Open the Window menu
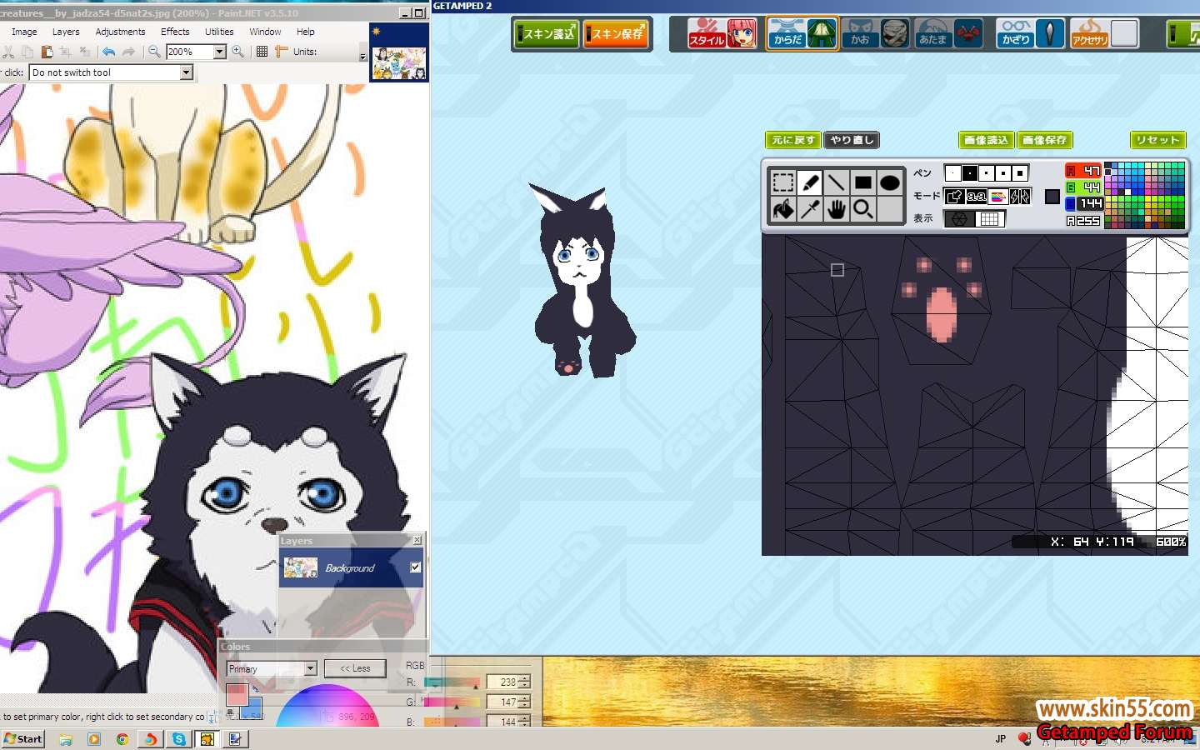 [265, 32]
